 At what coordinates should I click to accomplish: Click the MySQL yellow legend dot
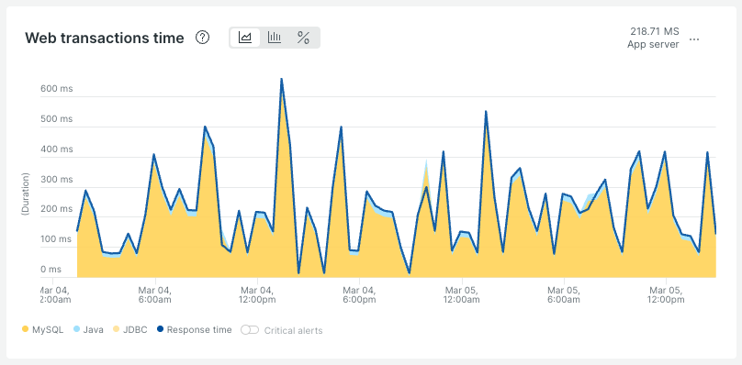25,329
